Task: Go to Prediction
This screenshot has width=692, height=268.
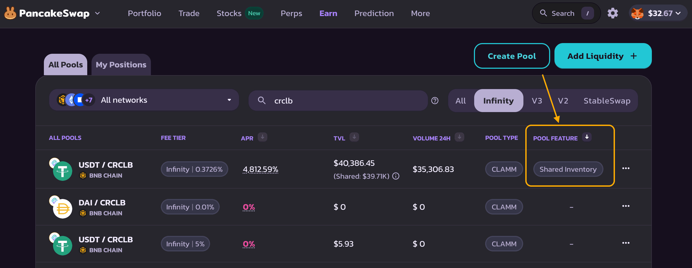Action: (374, 13)
